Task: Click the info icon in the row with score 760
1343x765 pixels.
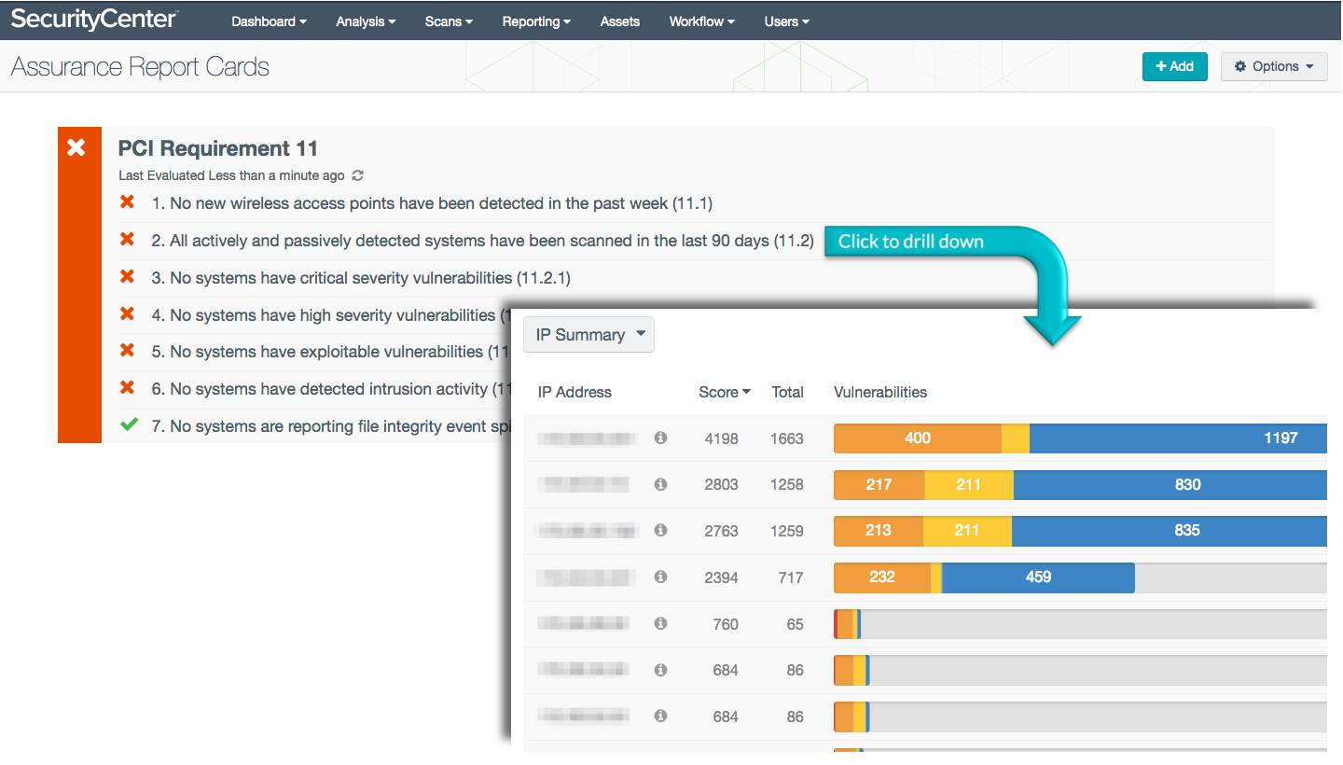Action: click(660, 623)
